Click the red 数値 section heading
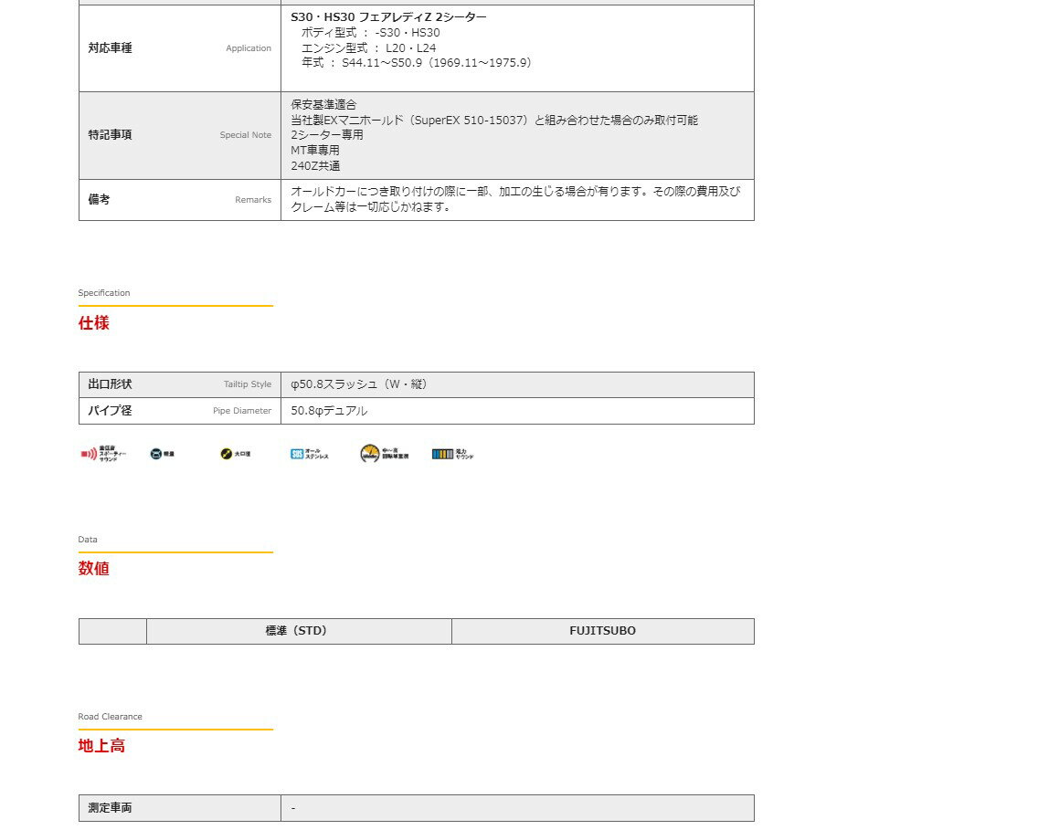1059x830 pixels. tap(94, 569)
